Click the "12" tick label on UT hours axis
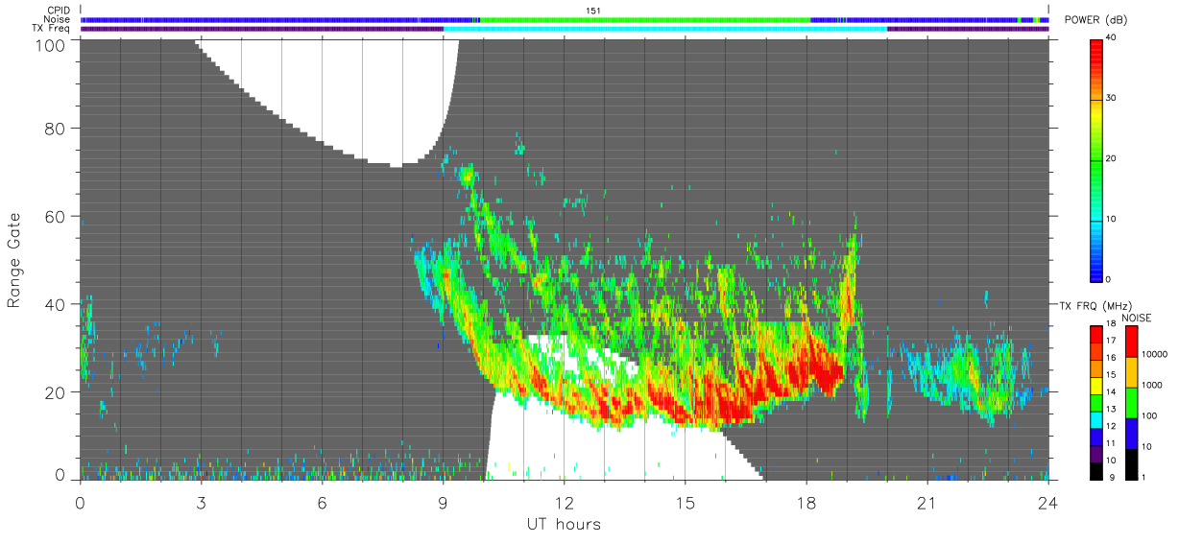 564,502
